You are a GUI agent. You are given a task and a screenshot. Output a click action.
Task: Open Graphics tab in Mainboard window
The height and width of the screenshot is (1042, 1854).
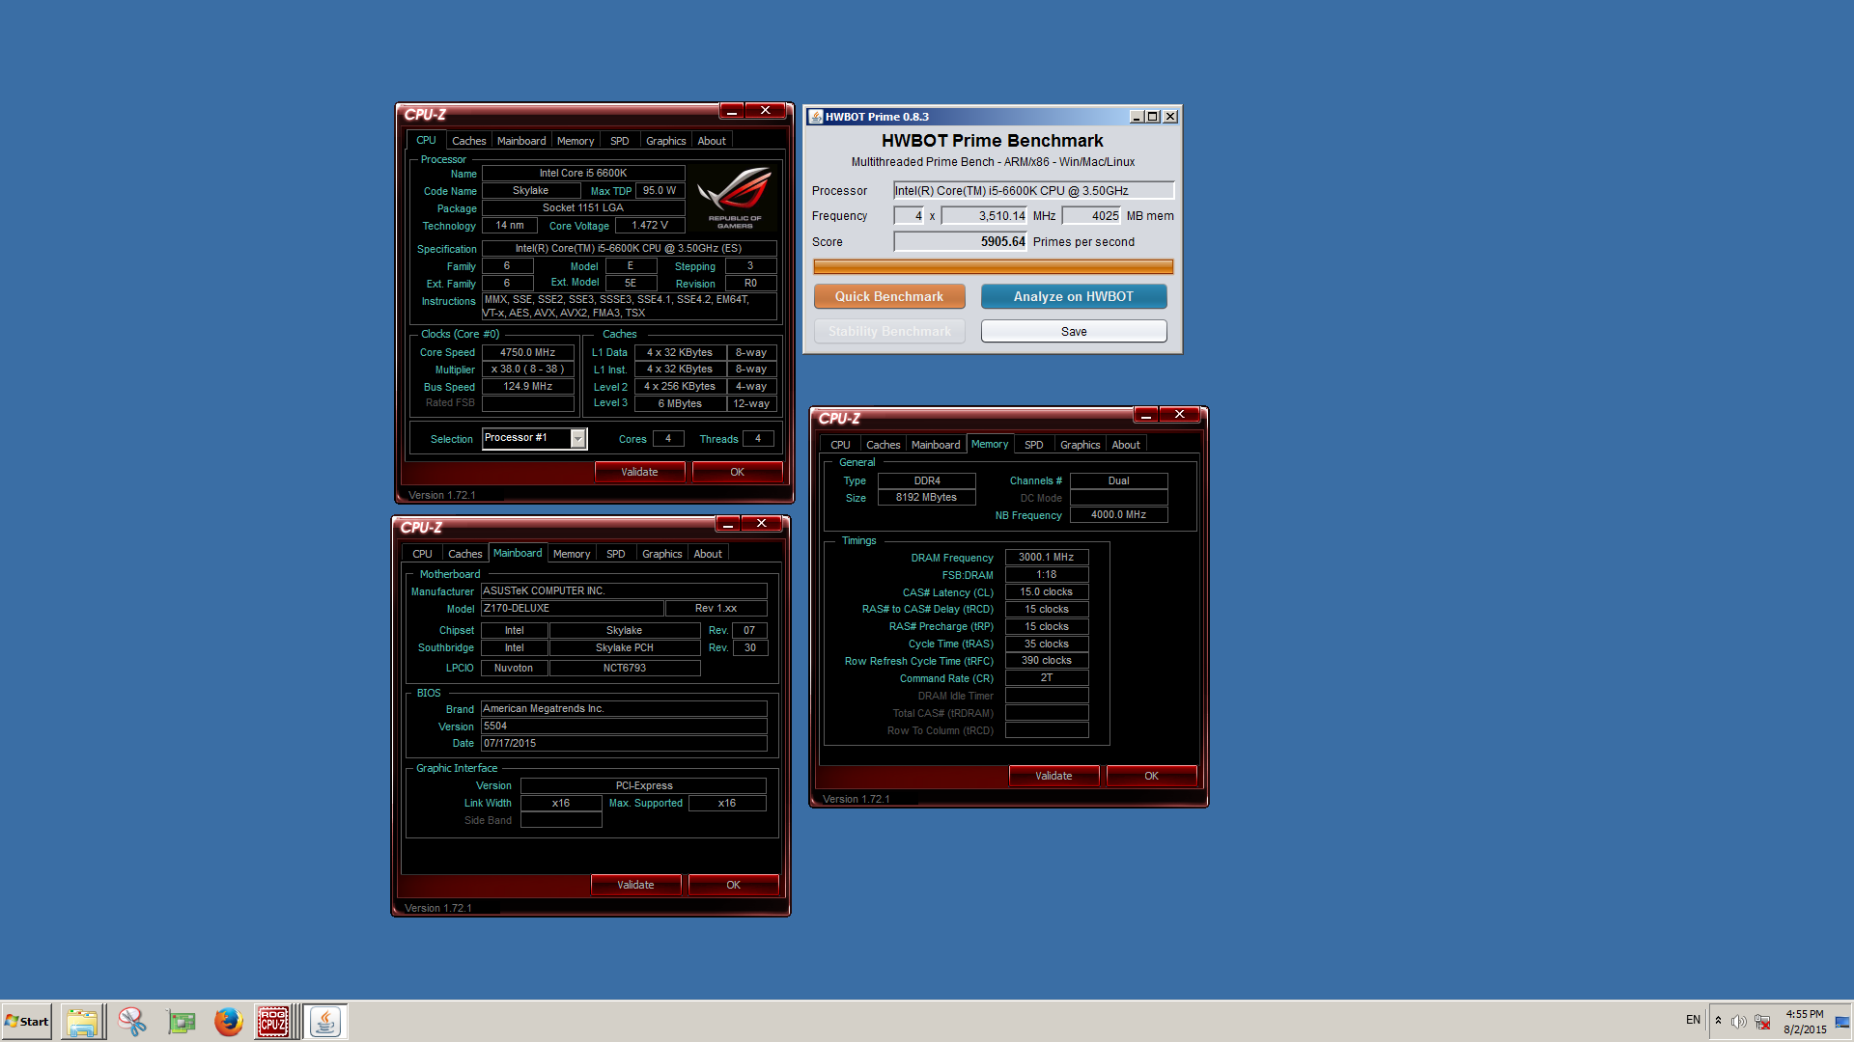point(662,554)
